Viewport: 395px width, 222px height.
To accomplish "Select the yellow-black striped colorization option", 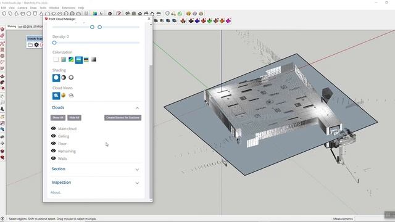I will click(86, 59).
